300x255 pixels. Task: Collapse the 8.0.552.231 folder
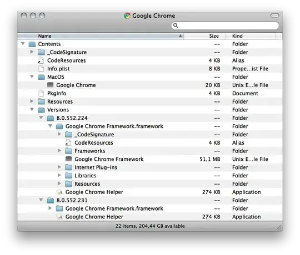point(41,200)
